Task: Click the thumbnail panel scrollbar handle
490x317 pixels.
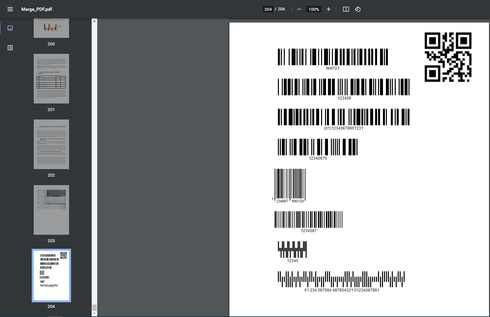Action: (x=95, y=308)
